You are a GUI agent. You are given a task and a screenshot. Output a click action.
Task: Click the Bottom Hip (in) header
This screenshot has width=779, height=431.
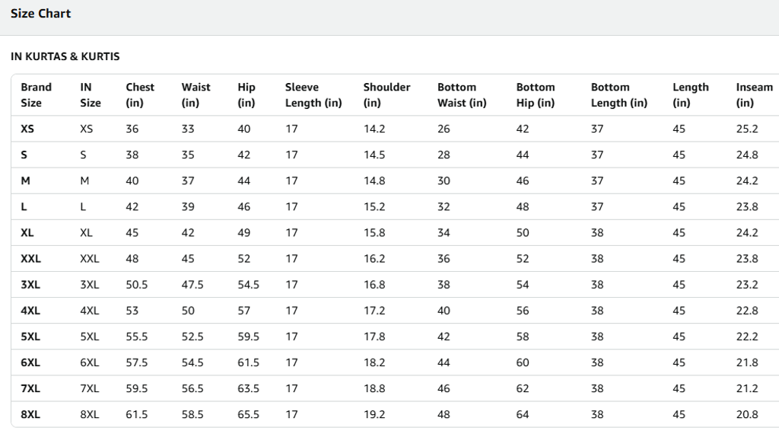click(535, 95)
